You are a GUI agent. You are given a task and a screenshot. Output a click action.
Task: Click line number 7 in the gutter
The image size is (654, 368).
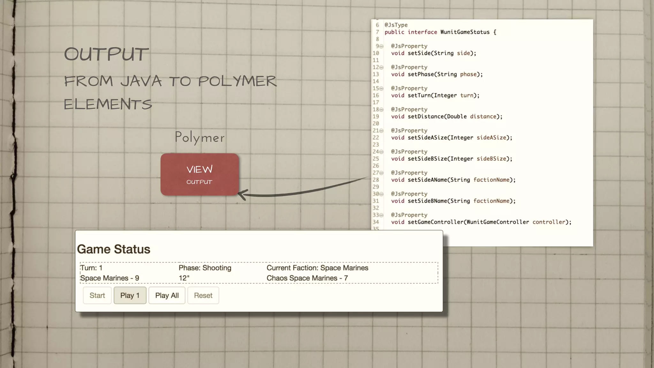pos(377,32)
